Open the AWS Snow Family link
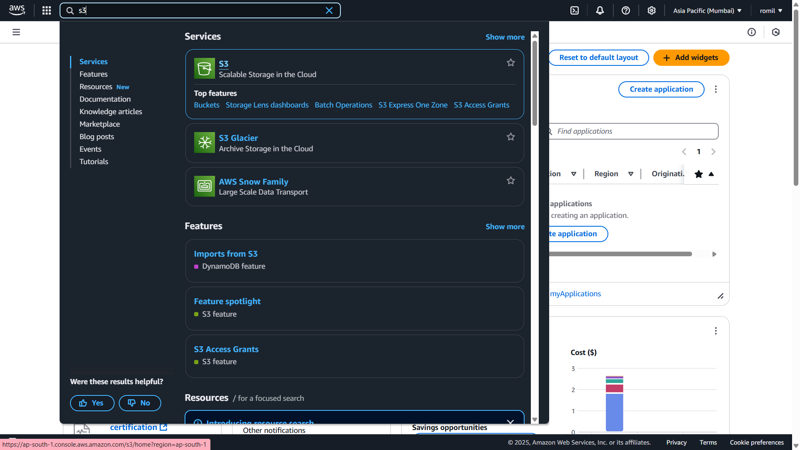This screenshot has width=800, height=450. click(253, 182)
